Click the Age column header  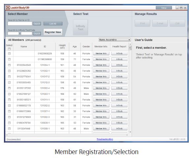pos(75,46)
